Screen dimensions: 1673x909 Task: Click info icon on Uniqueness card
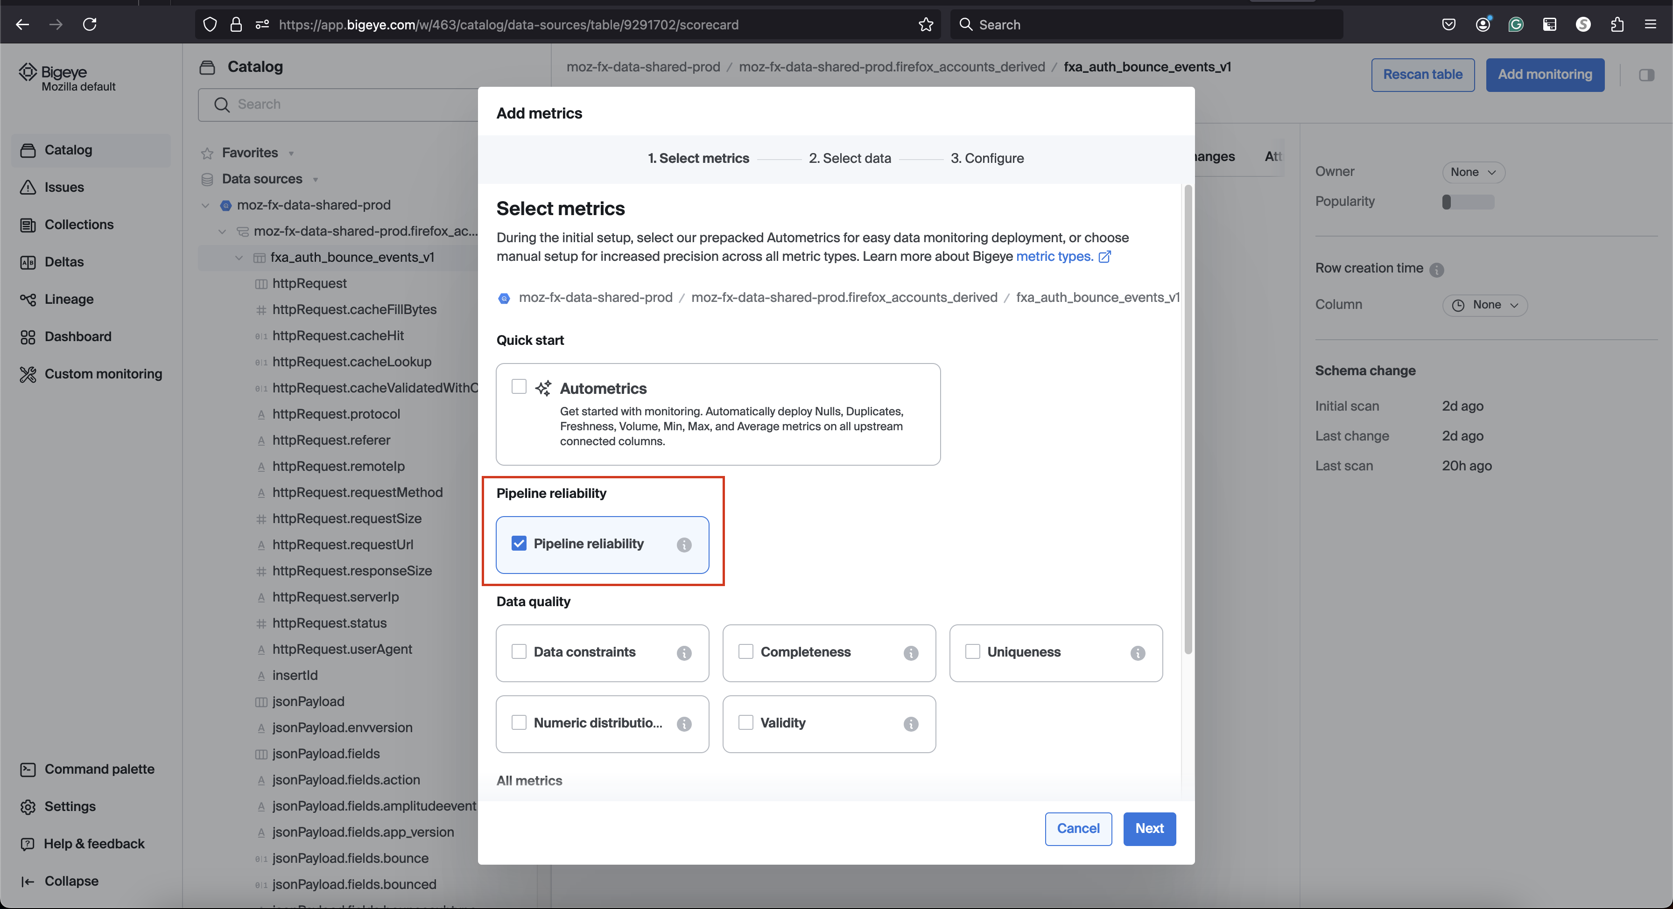(1137, 653)
